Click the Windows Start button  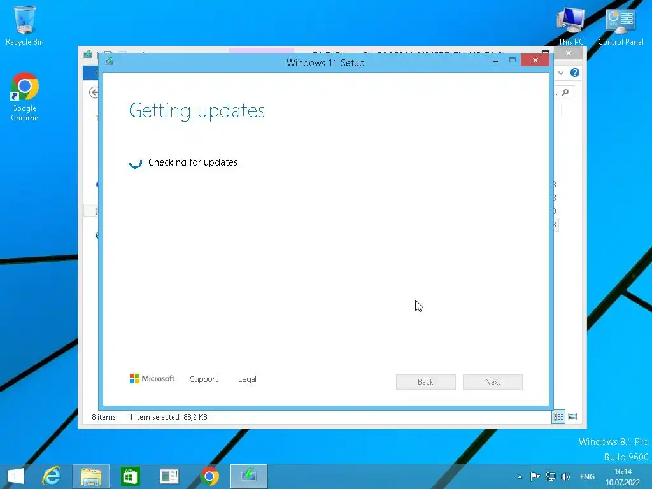[x=16, y=476]
